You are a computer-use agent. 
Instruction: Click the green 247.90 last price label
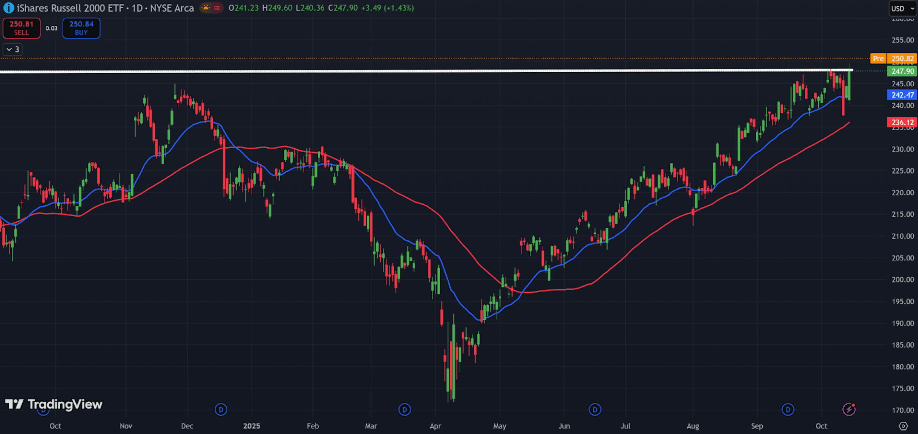tap(902, 71)
